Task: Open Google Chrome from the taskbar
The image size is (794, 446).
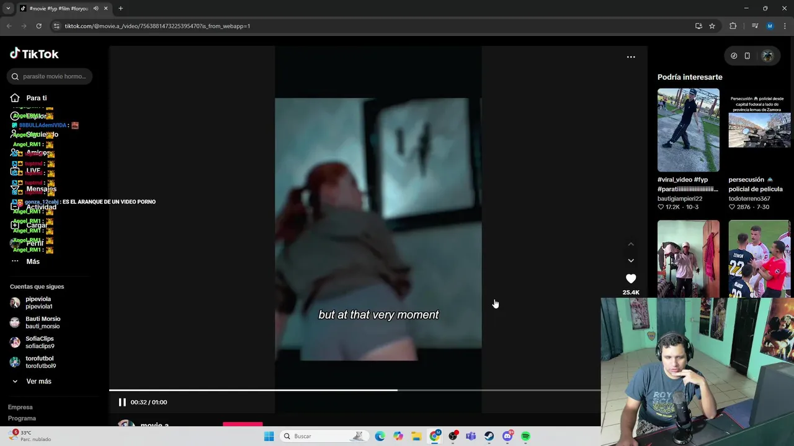Action: (435, 436)
